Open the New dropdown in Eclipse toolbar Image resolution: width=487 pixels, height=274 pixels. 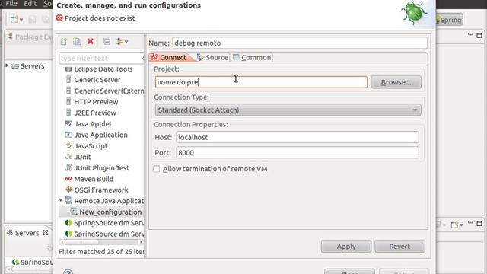21,20
